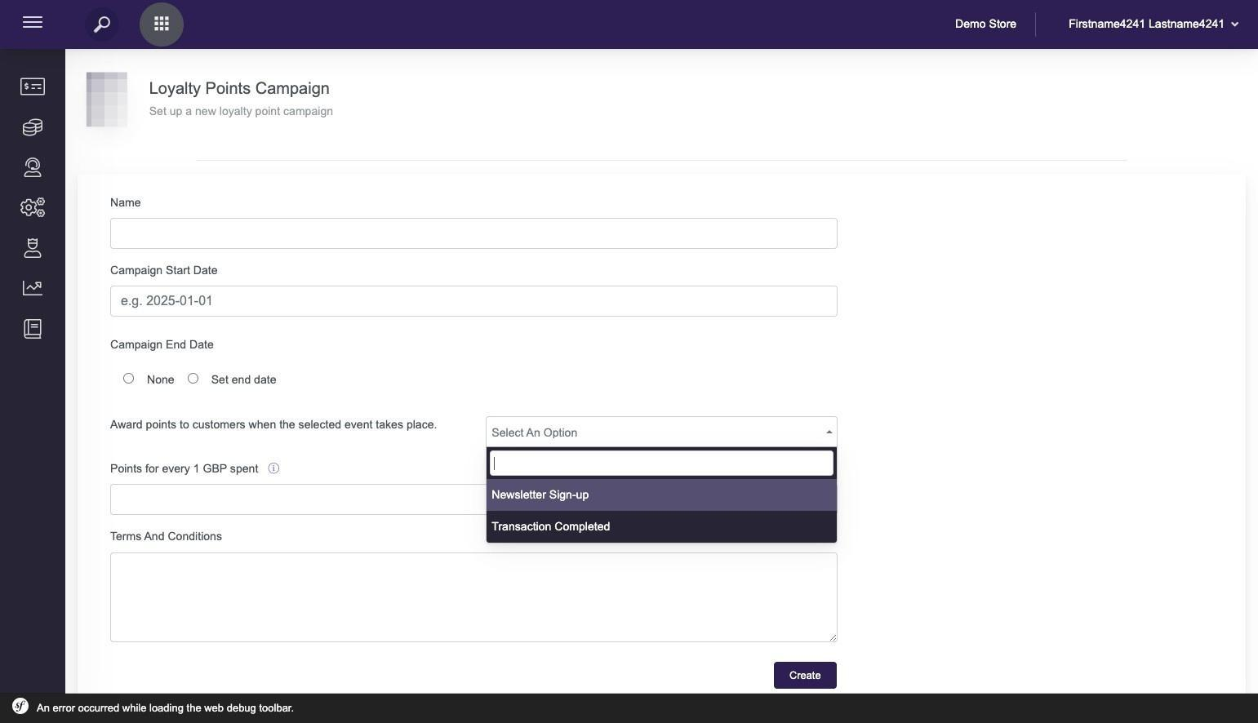The width and height of the screenshot is (1258, 723).
Task: Open the apps grid launcher
Action: [162, 24]
